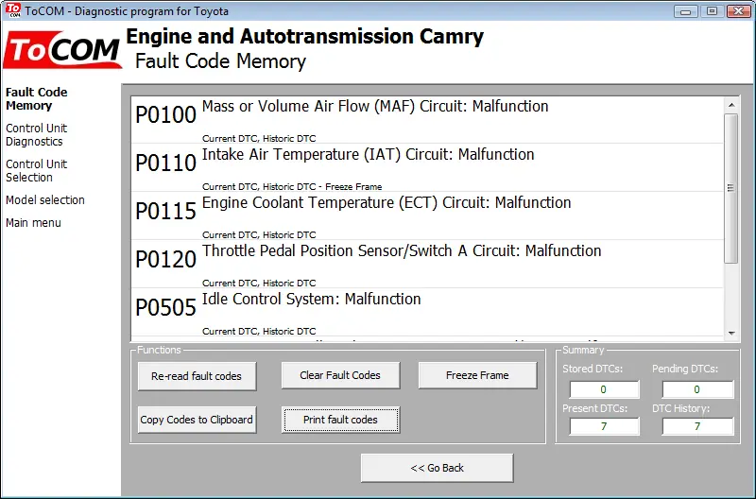Viewport: 756px width, 499px height.
Task: Open Control Unit Diagnostics in sidebar
Action: [x=36, y=134]
